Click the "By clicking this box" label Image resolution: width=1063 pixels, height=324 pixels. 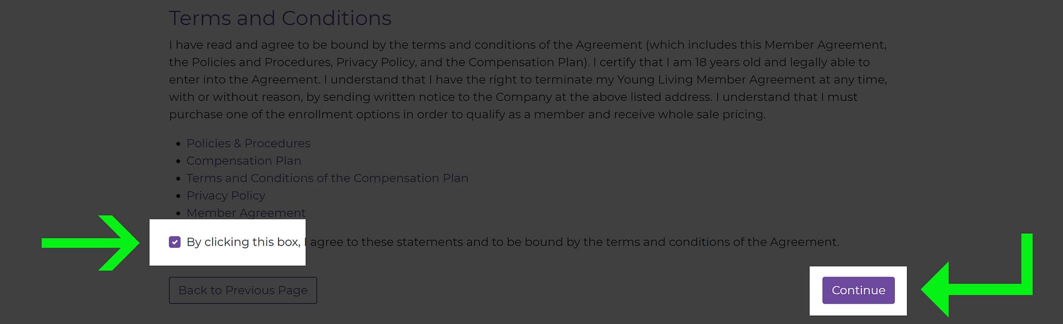click(x=243, y=242)
